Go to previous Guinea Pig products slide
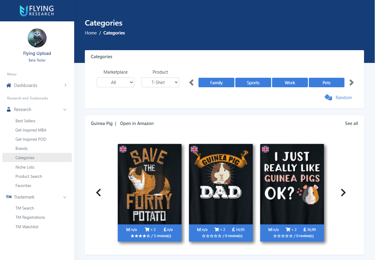The image size is (375, 260). [x=98, y=193]
